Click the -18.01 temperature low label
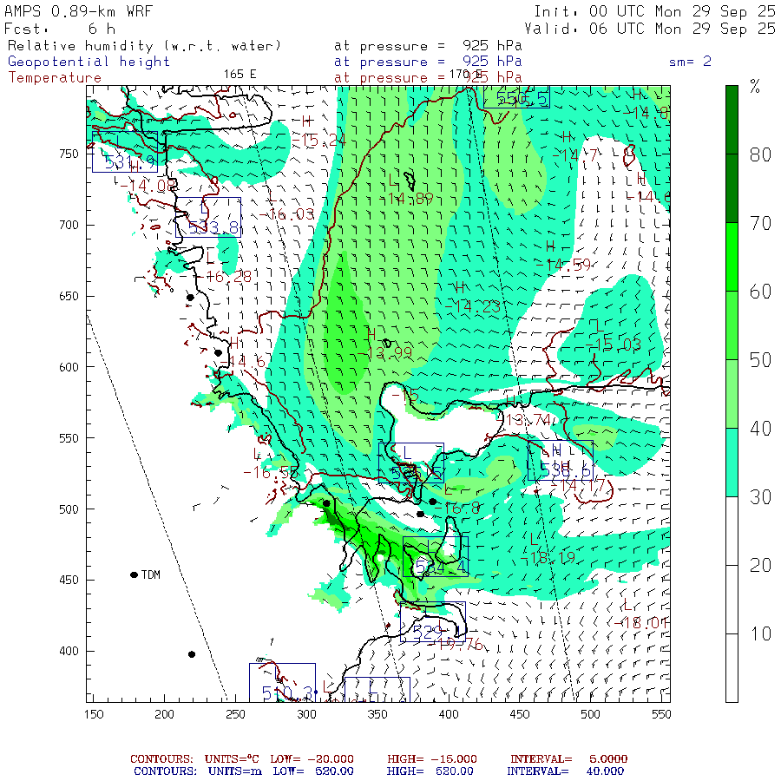The height and width of the screenshot is (781, 781). 640,622
